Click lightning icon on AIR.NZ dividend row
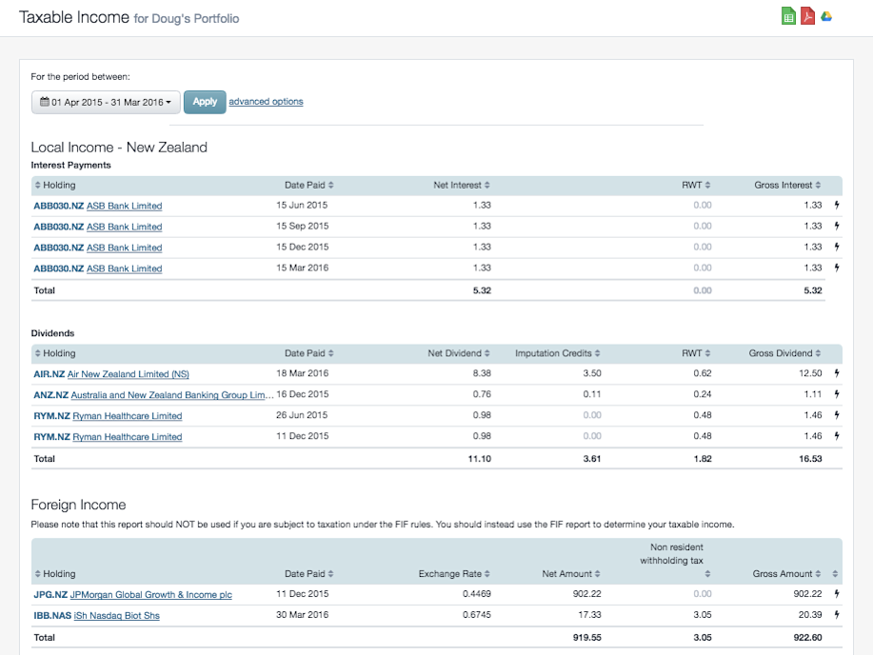This screenshot has width=873, height=655. 837,373
